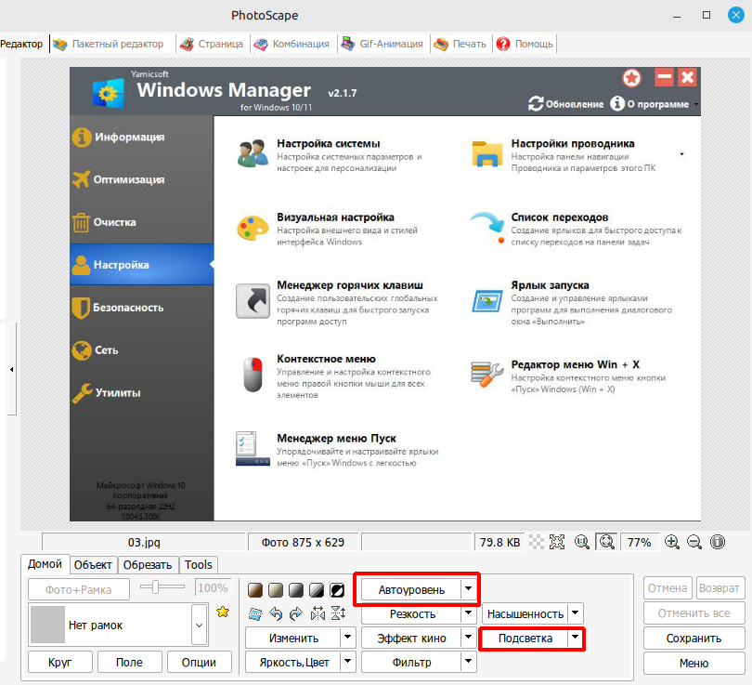Click the zoom in magnifier icon
The width and height of the screenshot is (752, 685).
pyautogui.click(x=672, y=542)
